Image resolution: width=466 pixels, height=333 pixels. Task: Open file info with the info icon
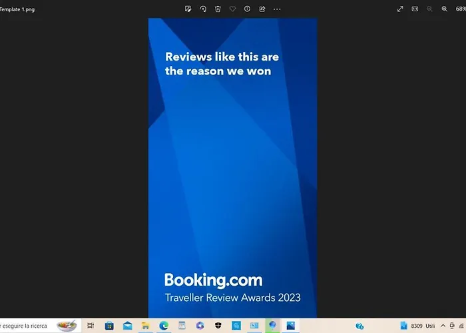click(247, 9)
